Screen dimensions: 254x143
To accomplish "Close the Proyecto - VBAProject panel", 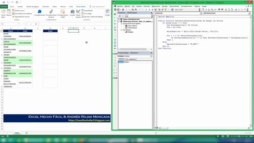I will 151,13.
